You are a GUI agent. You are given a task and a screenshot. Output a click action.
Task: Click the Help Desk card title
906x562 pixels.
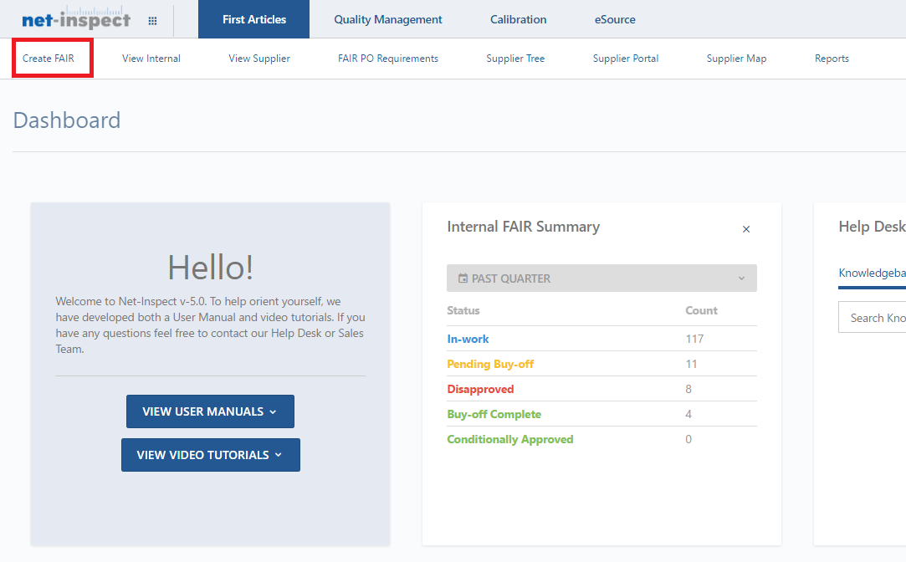(x=872, y=227)
